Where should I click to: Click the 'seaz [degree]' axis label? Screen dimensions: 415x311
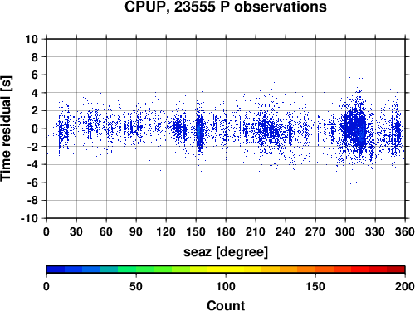tap(226, 252)
